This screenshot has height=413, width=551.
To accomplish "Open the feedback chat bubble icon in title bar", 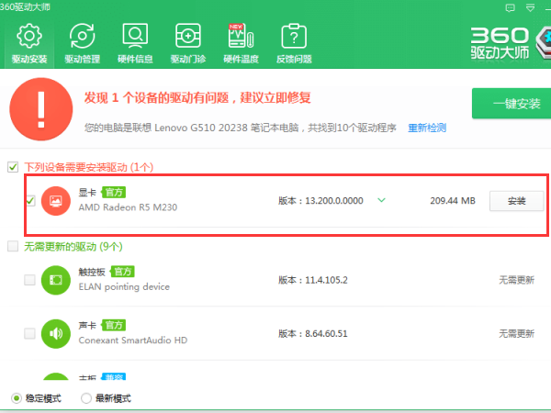I will pos(510,7).
